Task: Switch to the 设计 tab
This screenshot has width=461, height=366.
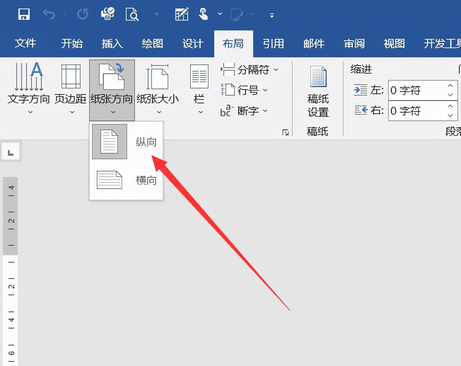Action: point(193,44)
